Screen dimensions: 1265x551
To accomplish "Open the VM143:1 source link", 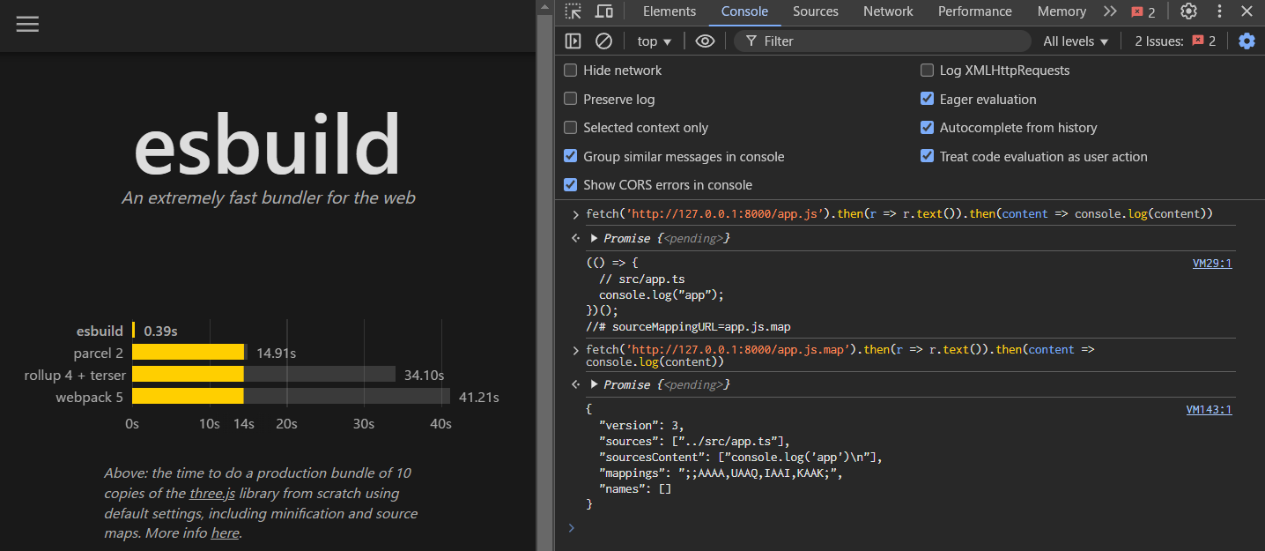I will coord(1210,409).
